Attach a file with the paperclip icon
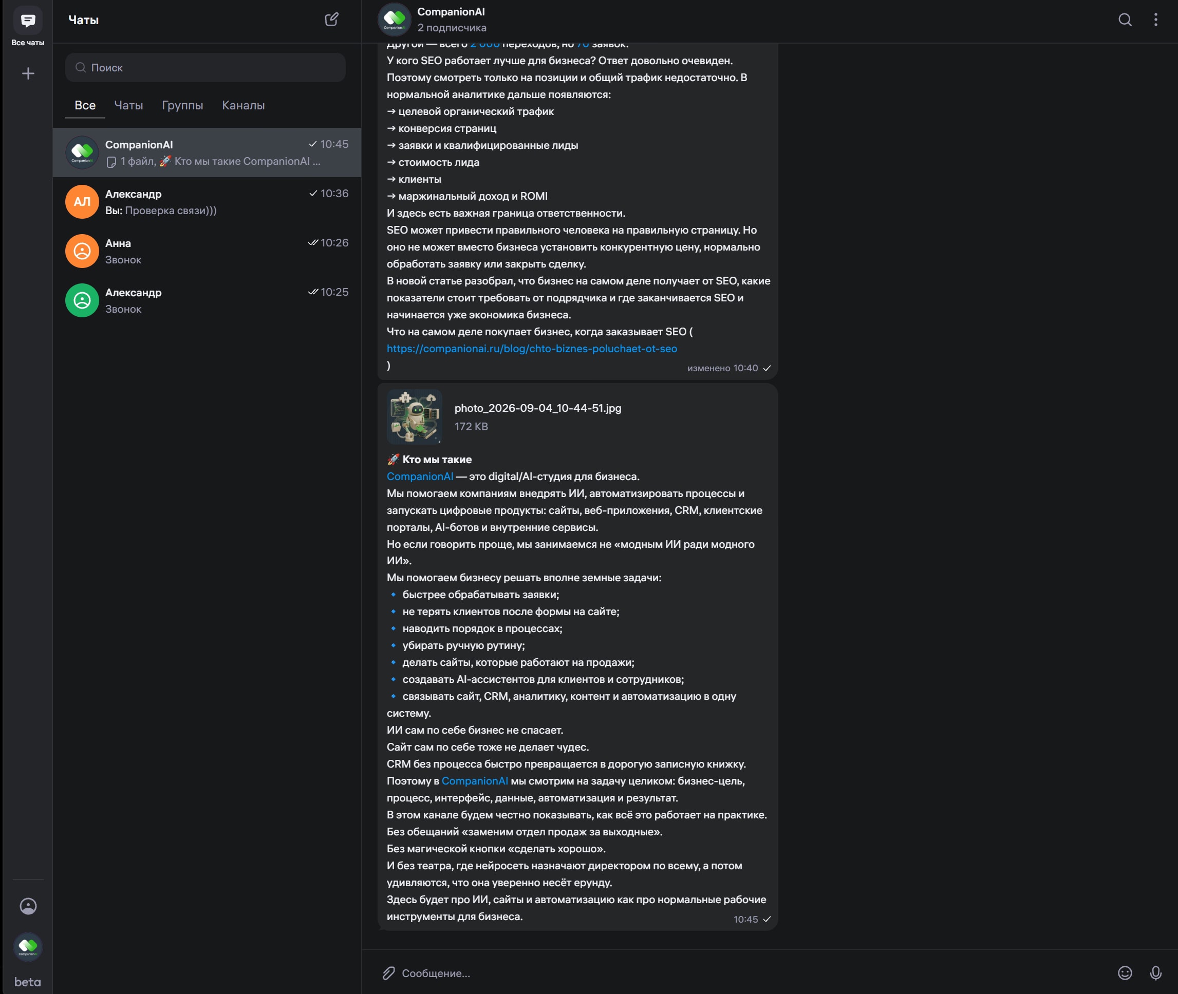 coord(388,972)
